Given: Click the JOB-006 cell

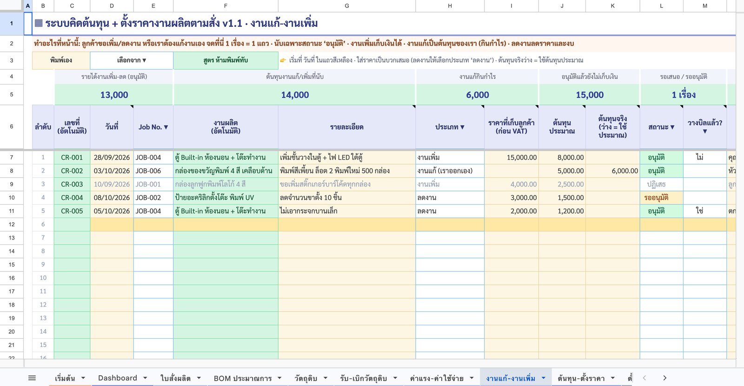Looking at the screenshot, I should 153,171.
